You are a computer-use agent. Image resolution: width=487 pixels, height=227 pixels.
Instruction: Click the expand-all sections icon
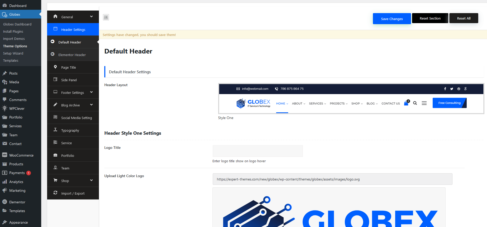[106, 17]
